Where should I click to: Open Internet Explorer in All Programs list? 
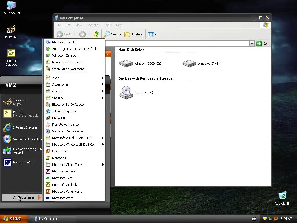coord(74,111)
